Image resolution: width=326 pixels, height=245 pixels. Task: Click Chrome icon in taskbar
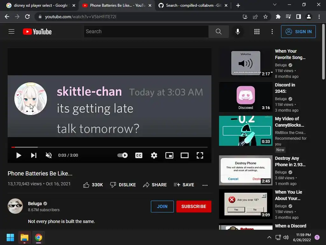(x=39, y=237)
